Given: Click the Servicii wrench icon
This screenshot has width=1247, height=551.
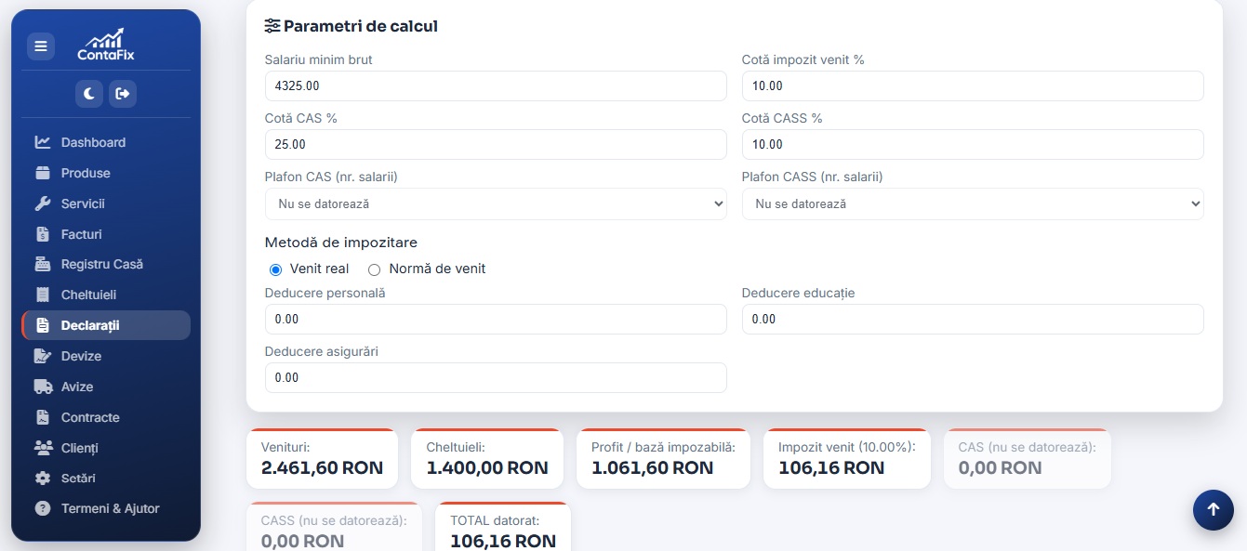Looking at the screenshot, I should 43,203.
